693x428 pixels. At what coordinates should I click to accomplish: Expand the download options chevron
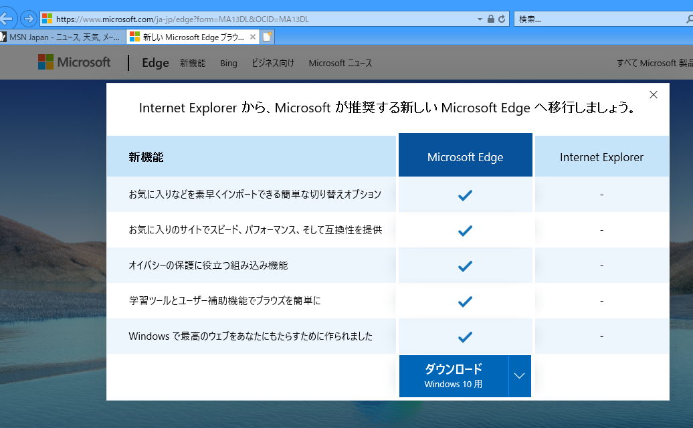(519, 376)
